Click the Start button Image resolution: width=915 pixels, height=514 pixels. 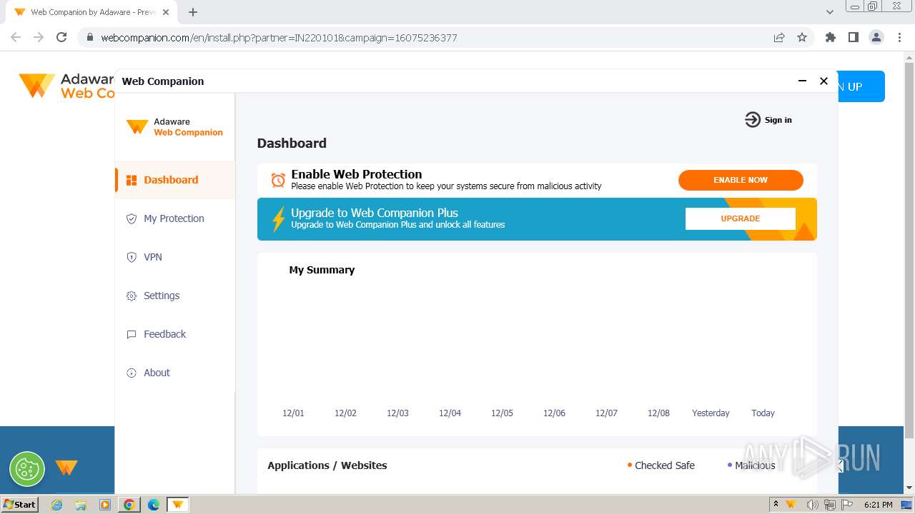tap(19, 504)
